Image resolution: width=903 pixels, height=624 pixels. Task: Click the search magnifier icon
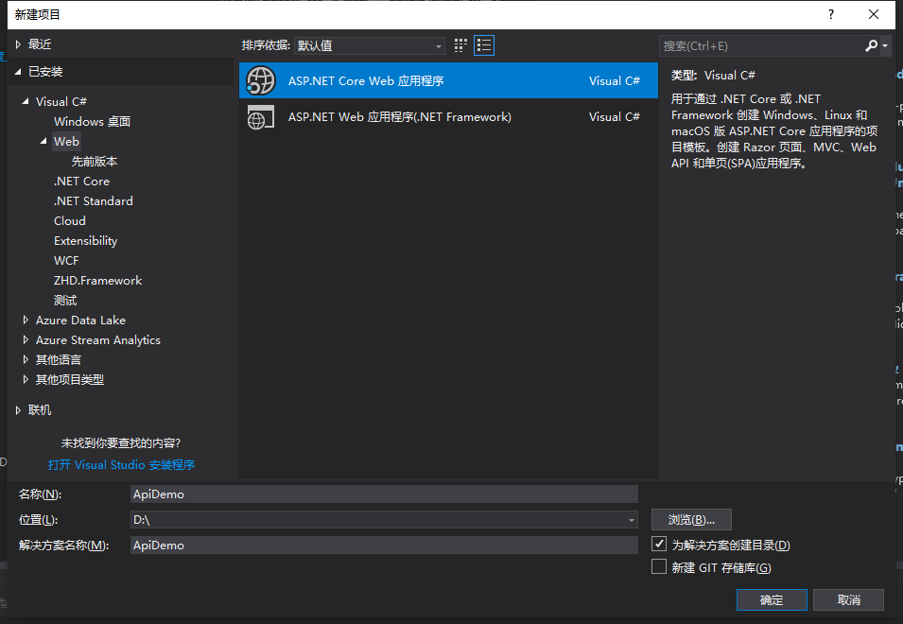tap(871, 45)
